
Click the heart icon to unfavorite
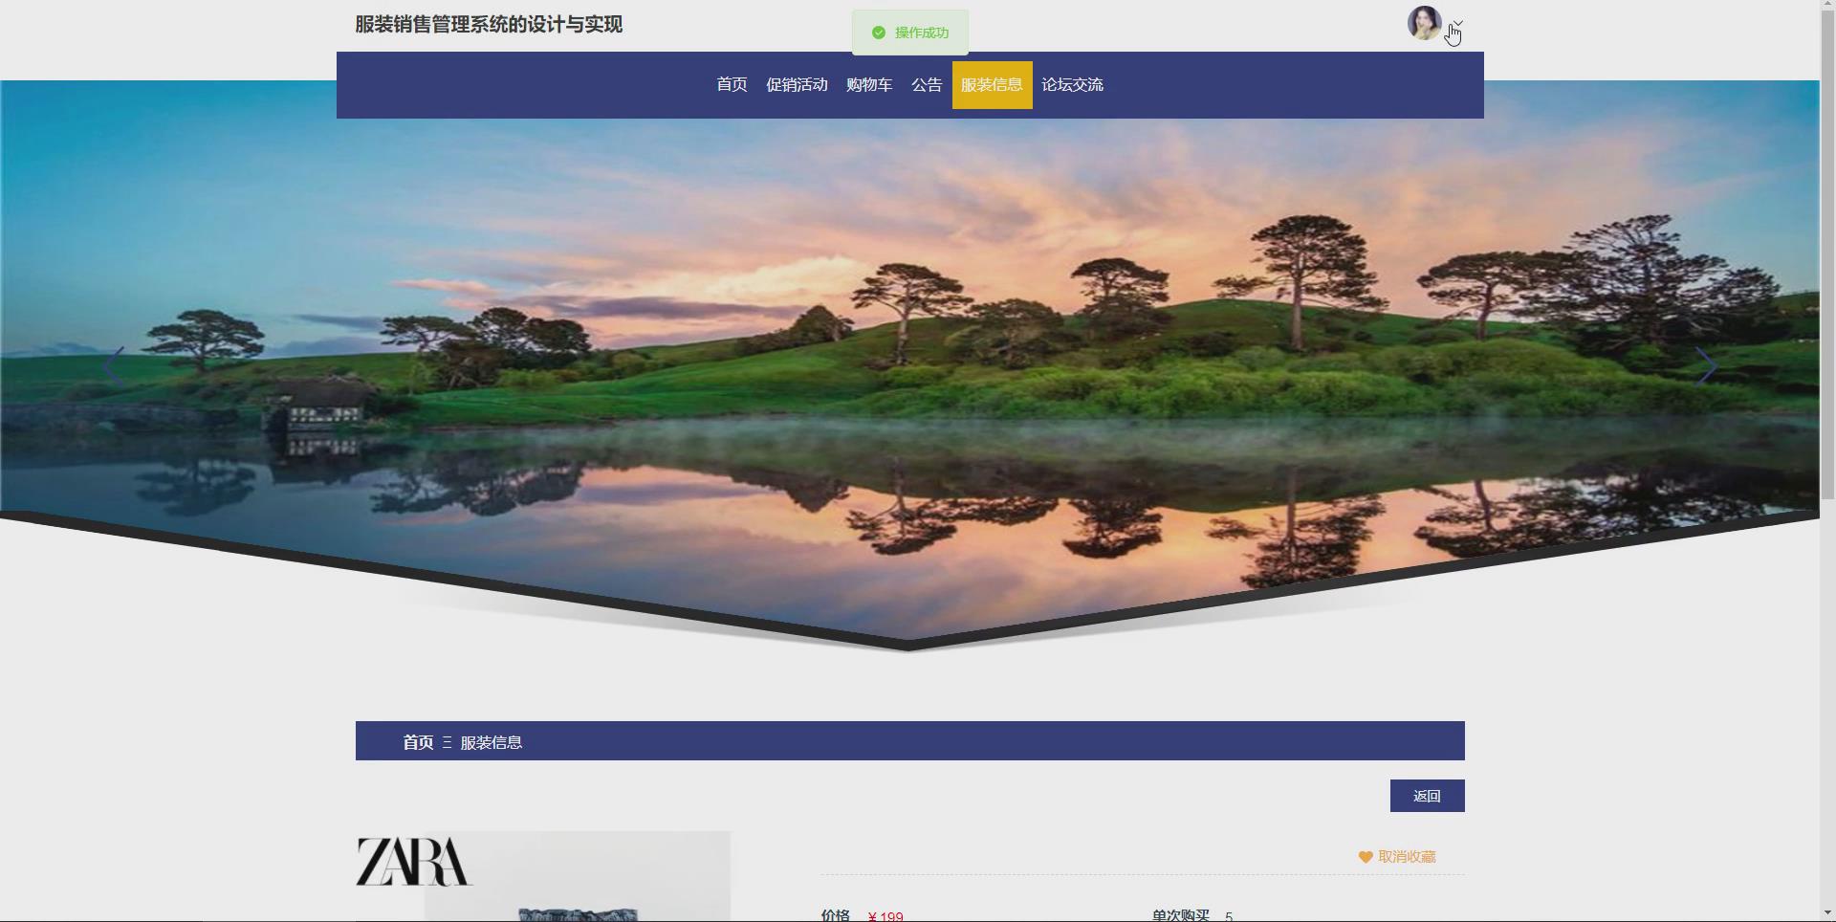coord(1365,857)
